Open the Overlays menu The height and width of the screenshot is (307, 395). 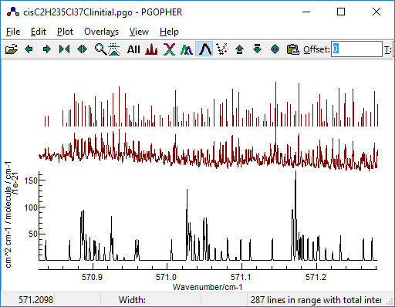(102, 32)
